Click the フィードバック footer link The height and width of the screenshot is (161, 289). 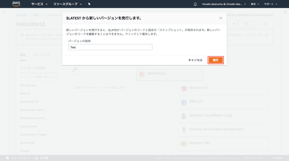[21, 158]
